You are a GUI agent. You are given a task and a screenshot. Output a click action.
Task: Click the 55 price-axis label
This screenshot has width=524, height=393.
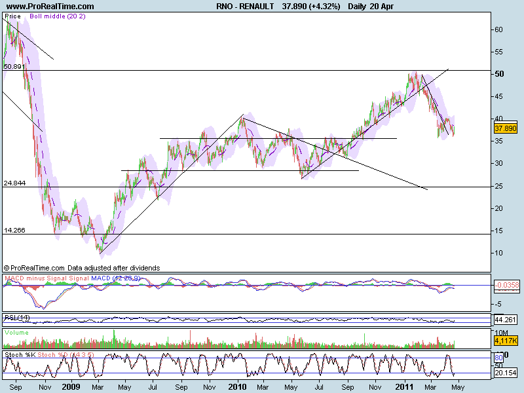point(498,52)
